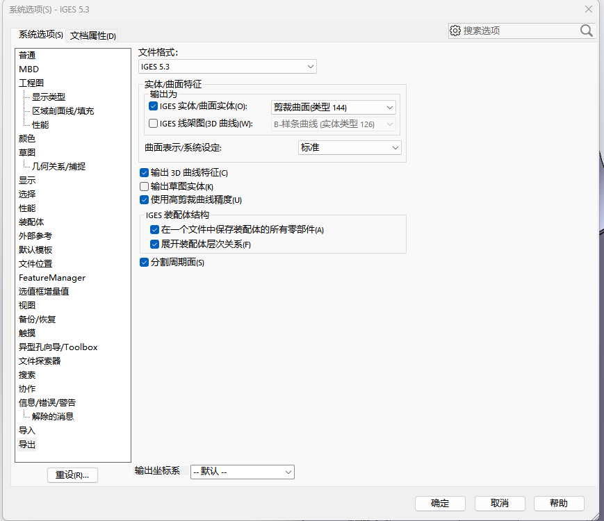604x521 pixels.
Task: Select 选择 in the options tree
Action: (x=27, y=194)
